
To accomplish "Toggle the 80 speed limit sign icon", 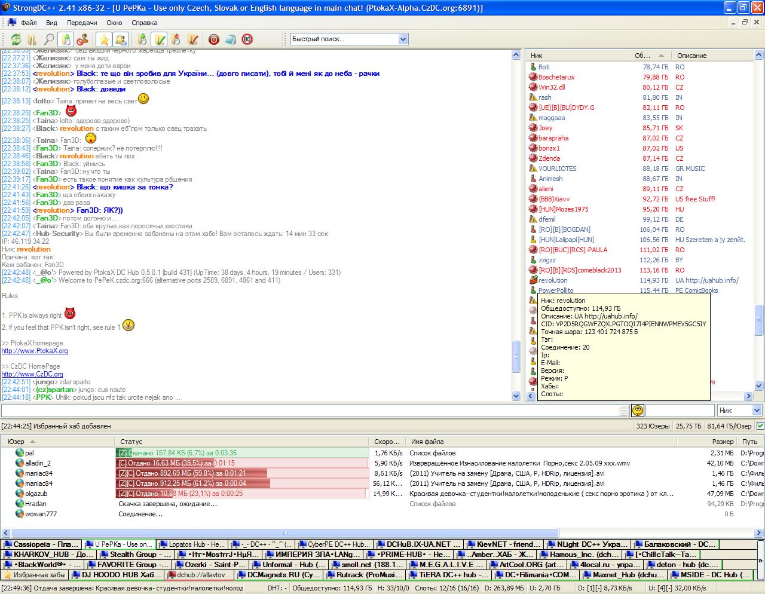I will tap(247, 39).
